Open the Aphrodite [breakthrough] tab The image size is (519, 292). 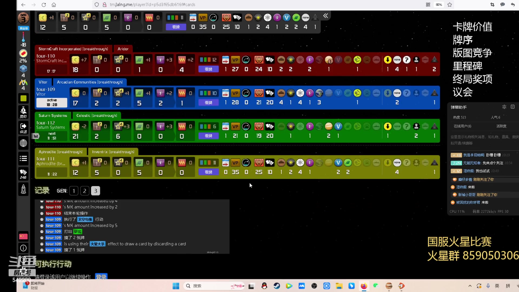click(61, 152)
